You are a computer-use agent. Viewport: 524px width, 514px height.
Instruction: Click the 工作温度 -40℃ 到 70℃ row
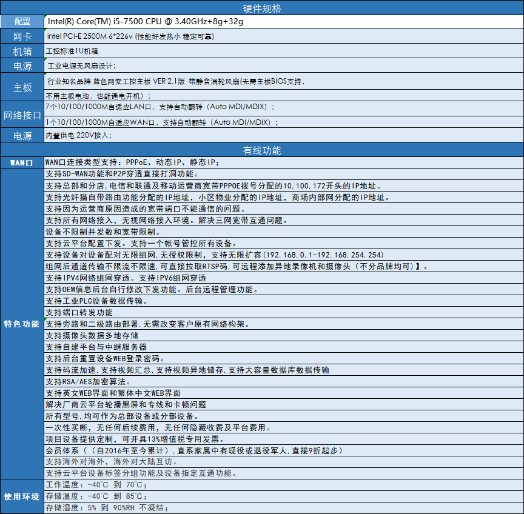pos(284,485)
